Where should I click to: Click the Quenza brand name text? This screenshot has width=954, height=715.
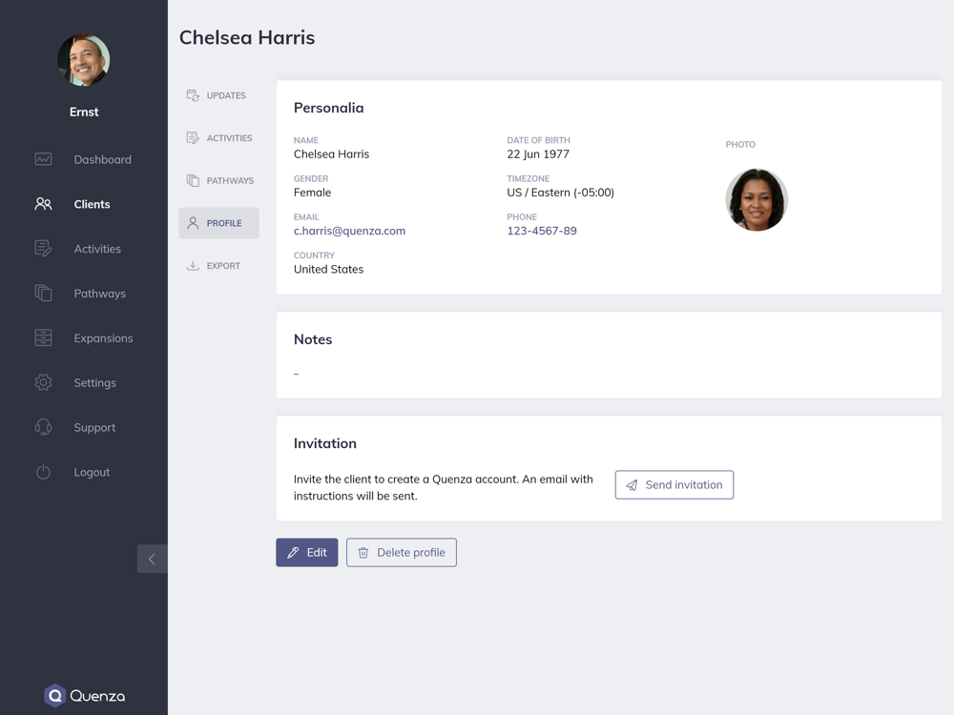click(x=97, y=696)
